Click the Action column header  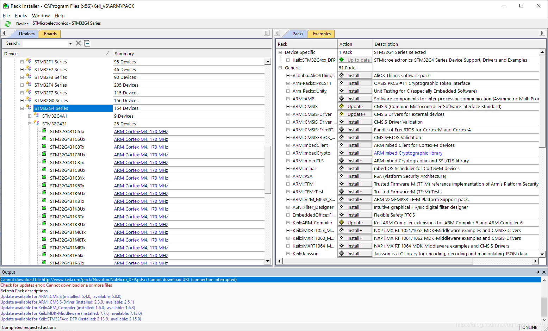pyautogui.click(x=355, y=44)
